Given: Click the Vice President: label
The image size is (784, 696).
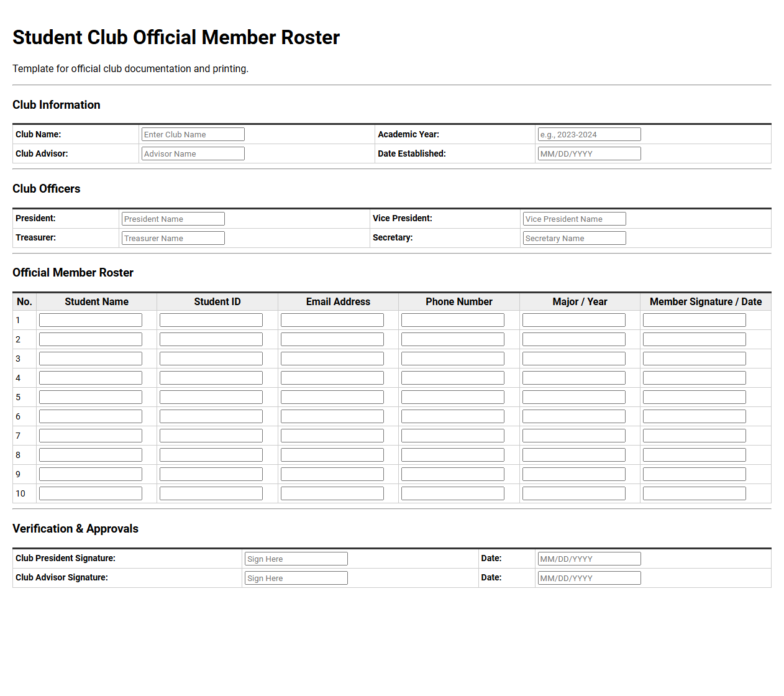Looking at the screenshot, I should tap(403, 218).
